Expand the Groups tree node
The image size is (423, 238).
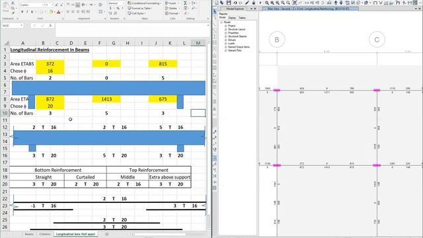[225, 40]
